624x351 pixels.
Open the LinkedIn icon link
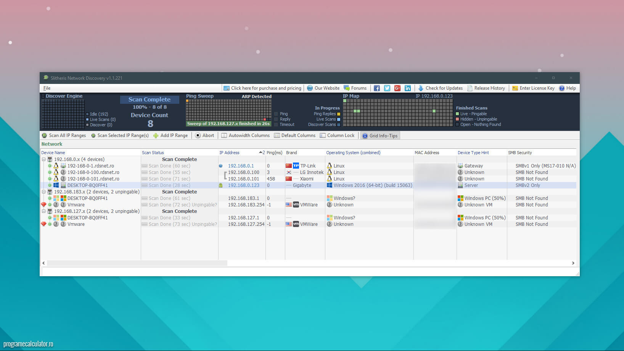click(408, 88)
